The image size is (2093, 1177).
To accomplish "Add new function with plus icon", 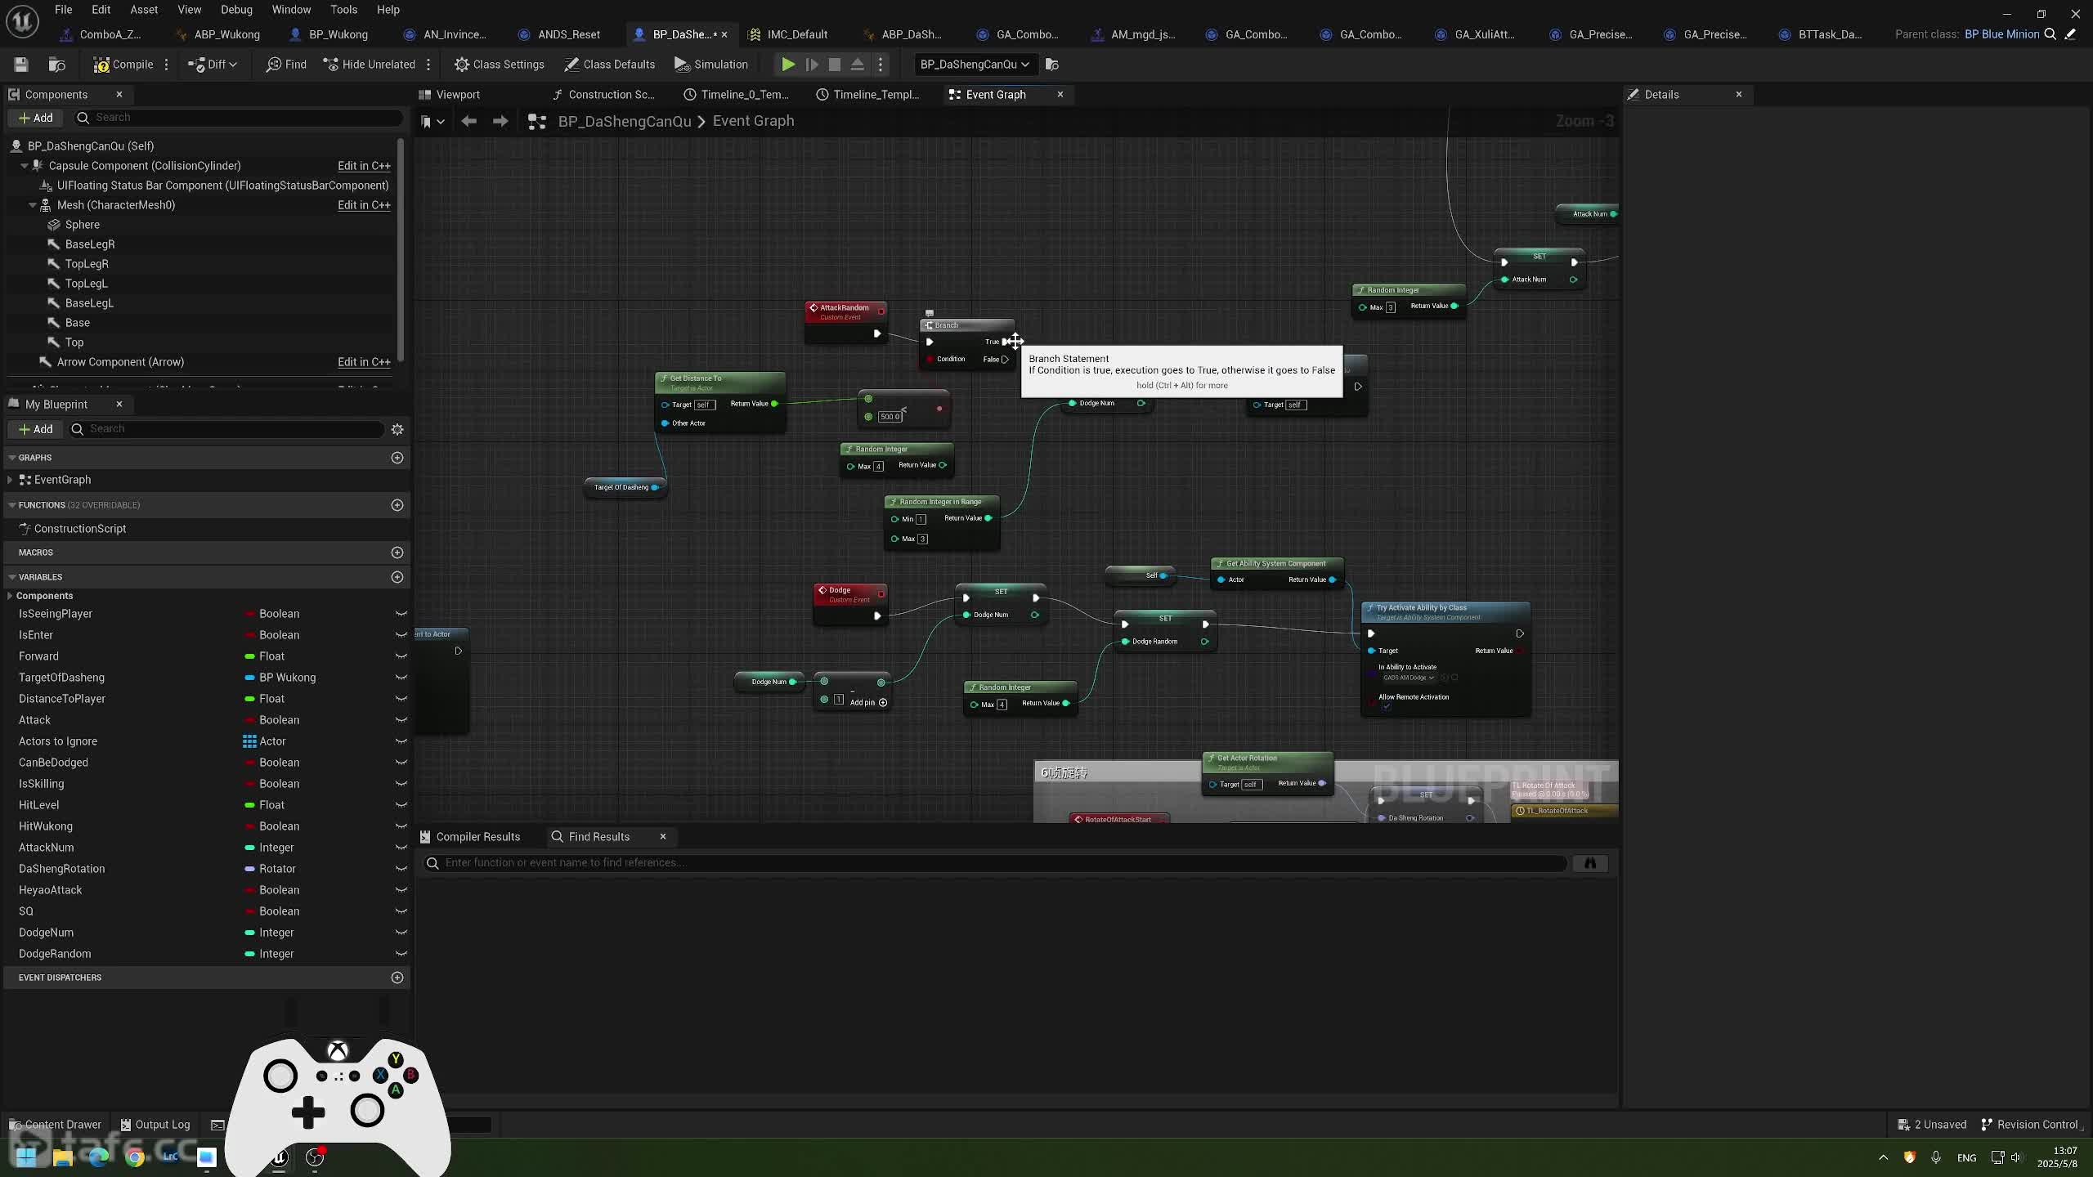I will click(x=397, y=505).
